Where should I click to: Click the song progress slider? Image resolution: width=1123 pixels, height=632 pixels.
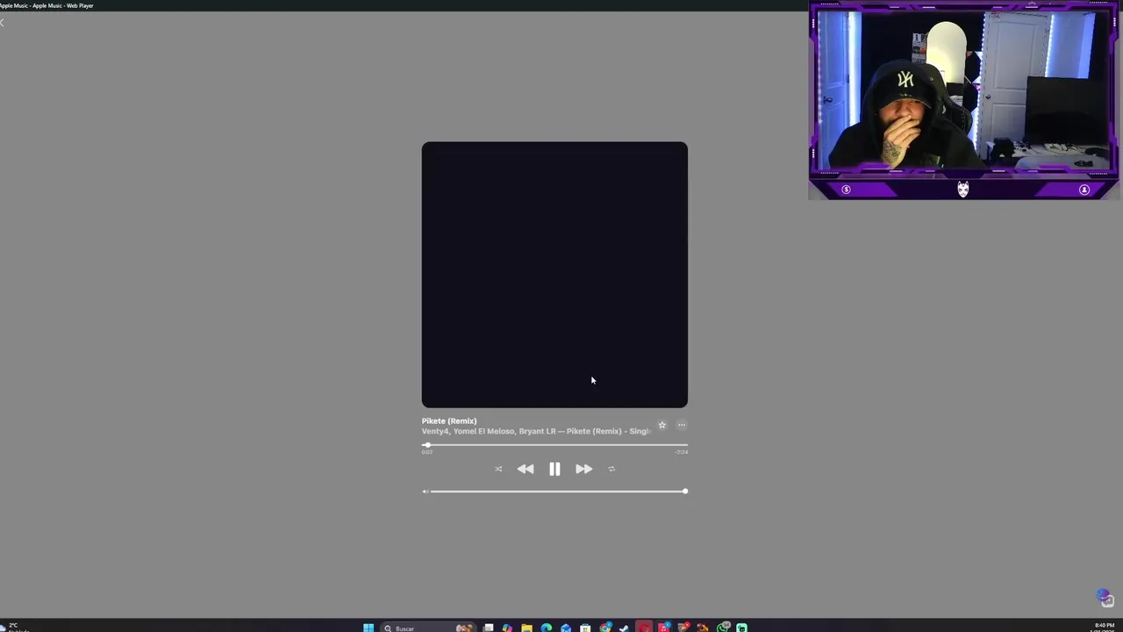[554, 445]
